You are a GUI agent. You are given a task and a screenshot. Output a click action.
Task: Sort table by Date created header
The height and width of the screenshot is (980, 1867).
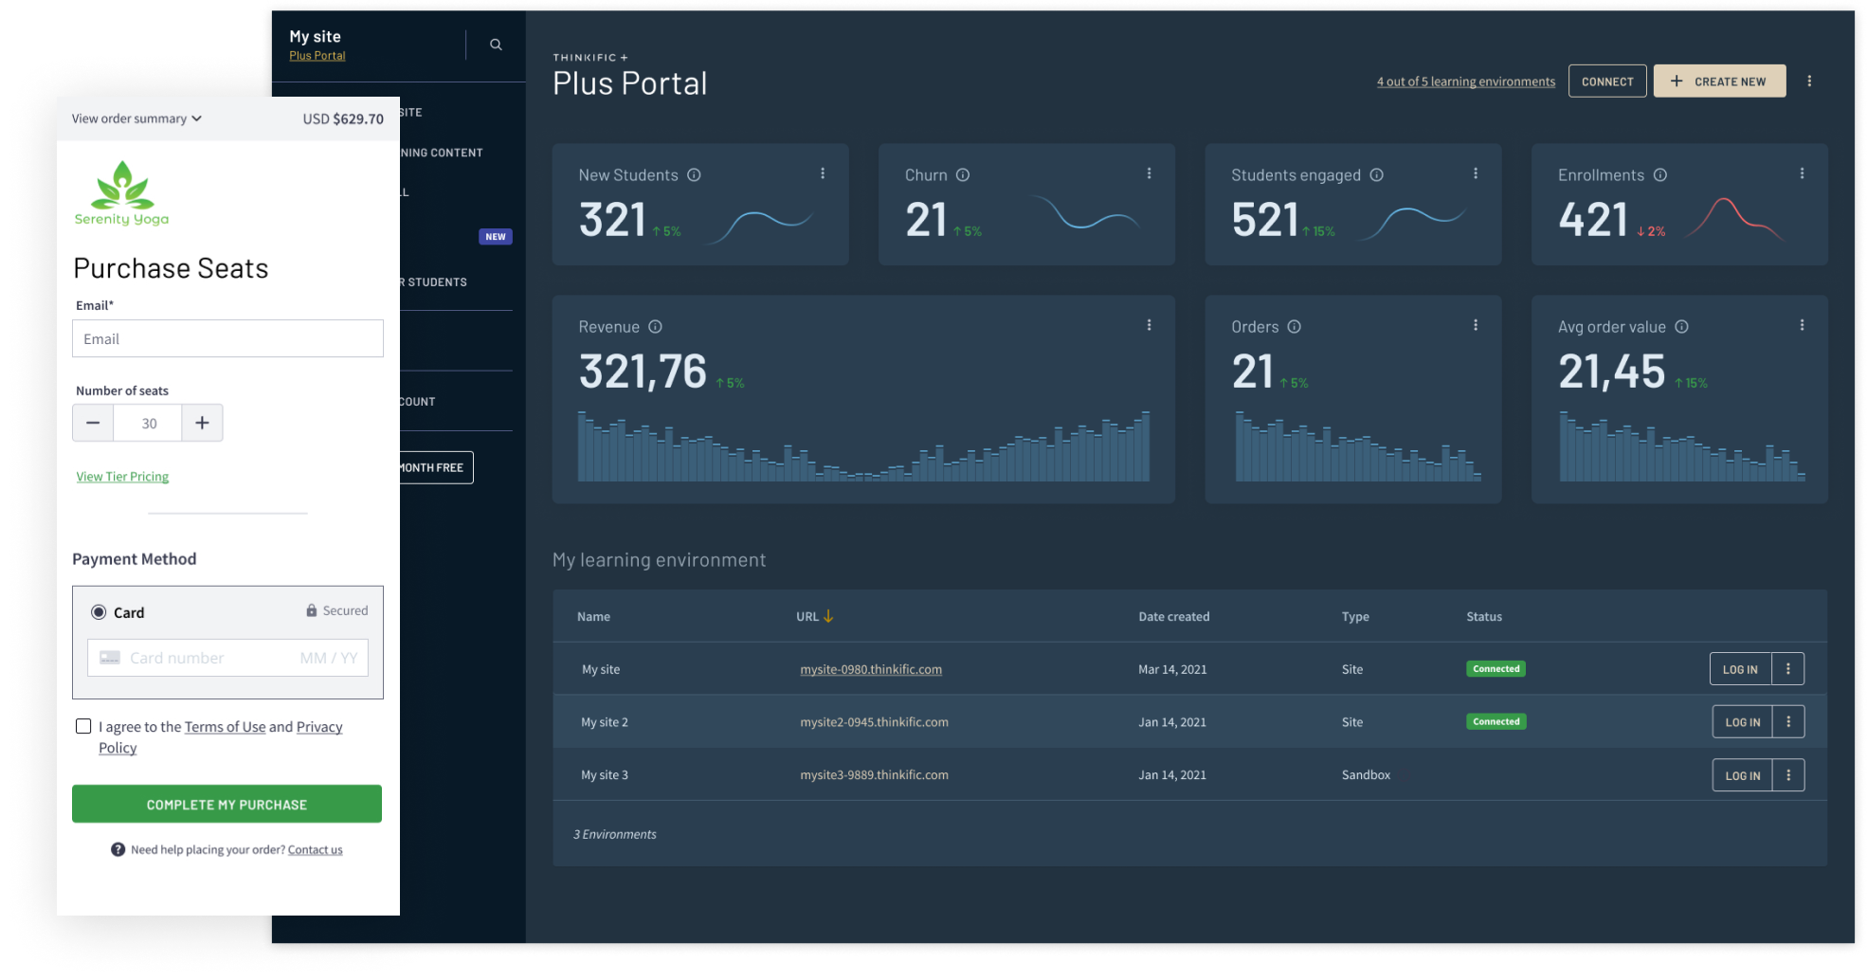pos(1173,616)
